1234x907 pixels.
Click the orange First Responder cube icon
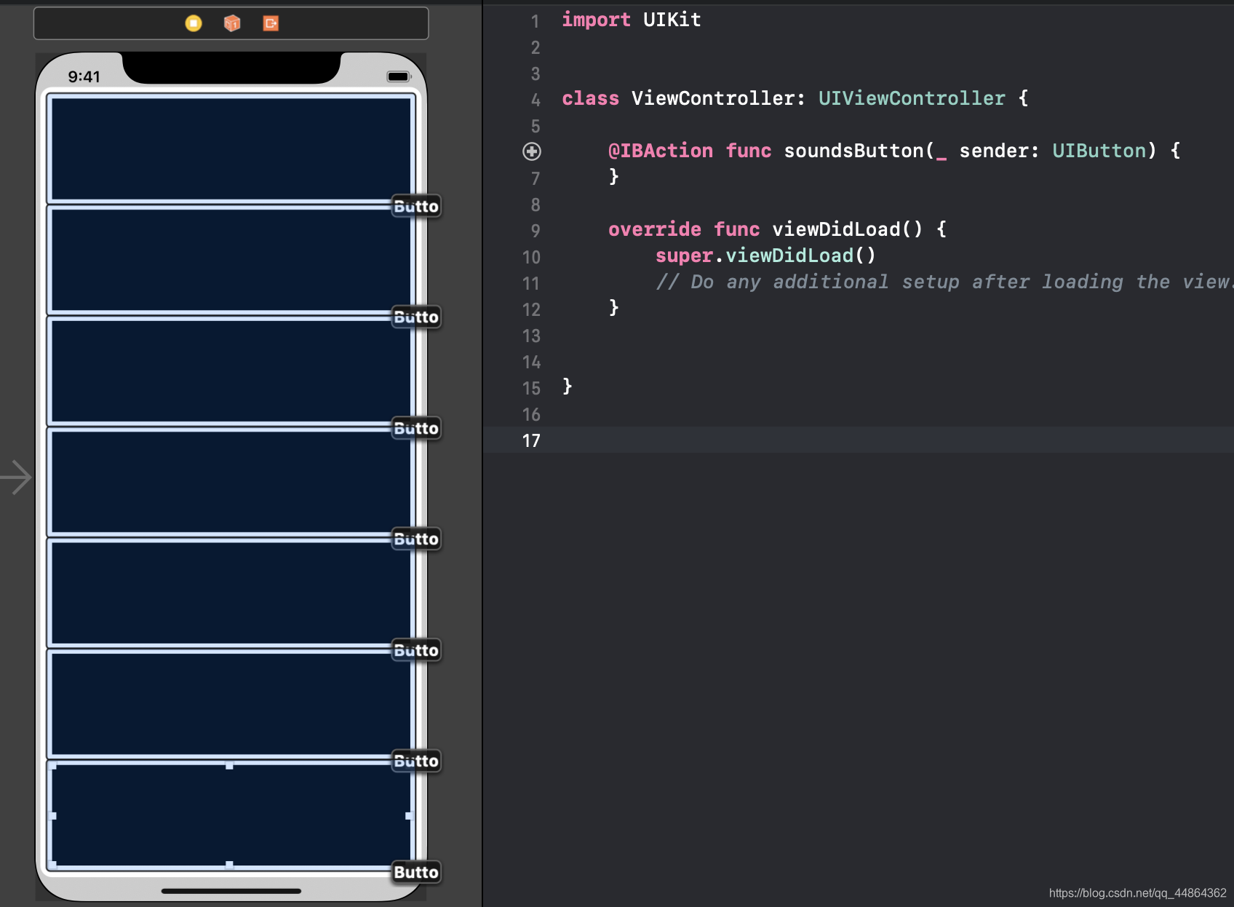(x=232, y=23)
